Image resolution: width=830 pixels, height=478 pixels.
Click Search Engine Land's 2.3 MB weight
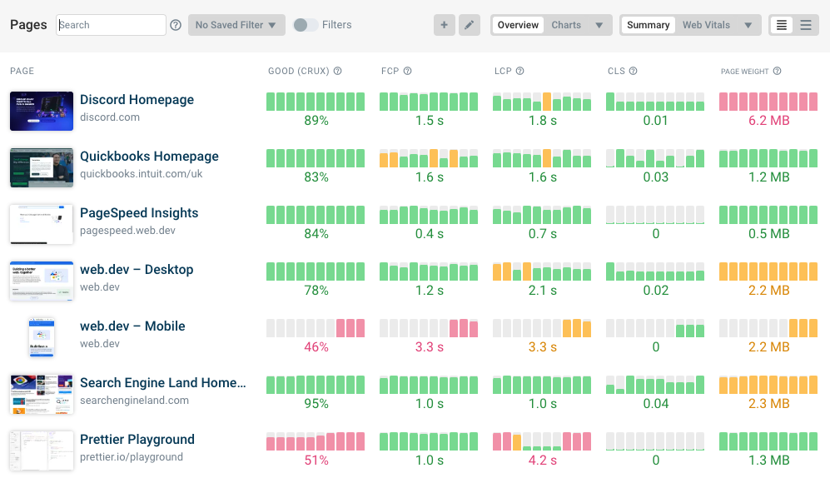(768, 404)
